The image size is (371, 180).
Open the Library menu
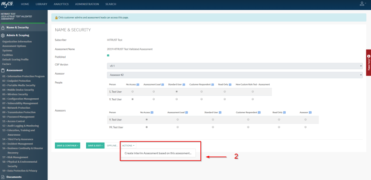42,4
